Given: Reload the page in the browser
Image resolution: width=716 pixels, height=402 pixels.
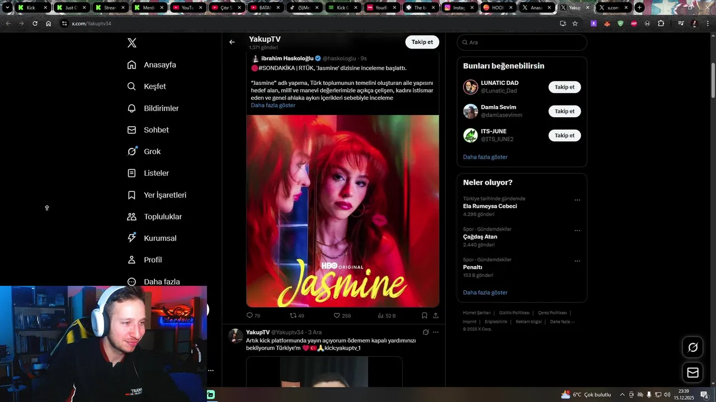Looking at the screenshot, I should point(35,23).
